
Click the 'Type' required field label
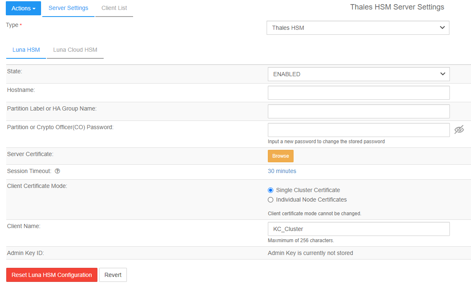tap(14, 25)
